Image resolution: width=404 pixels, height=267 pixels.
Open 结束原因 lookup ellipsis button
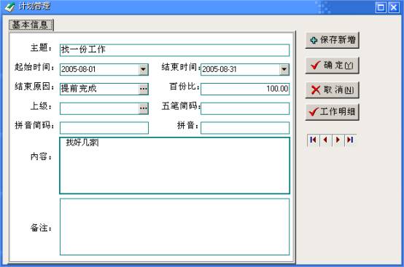(144, 89)
